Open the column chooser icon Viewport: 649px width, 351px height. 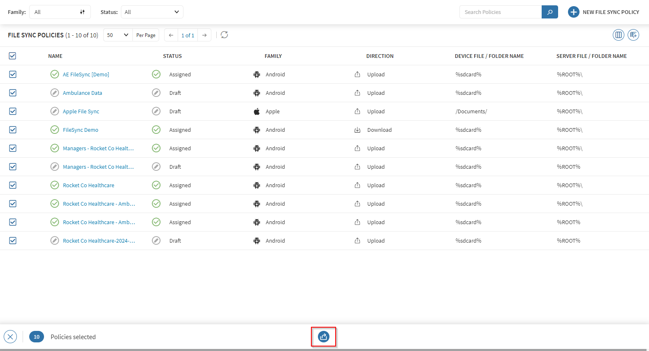click(618, 35)
